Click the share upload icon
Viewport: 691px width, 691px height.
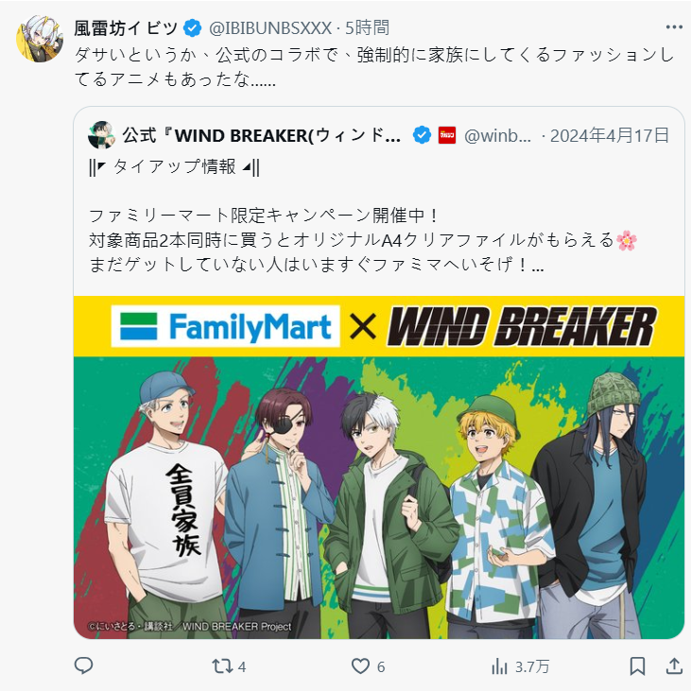[674, 665]
